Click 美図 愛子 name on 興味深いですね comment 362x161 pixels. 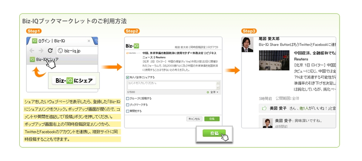(283, 121)
